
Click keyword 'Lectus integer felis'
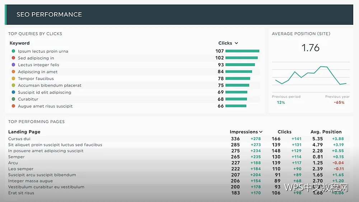click(38, 65)
